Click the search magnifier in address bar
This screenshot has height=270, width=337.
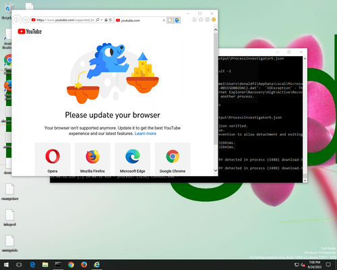(98, 20)
